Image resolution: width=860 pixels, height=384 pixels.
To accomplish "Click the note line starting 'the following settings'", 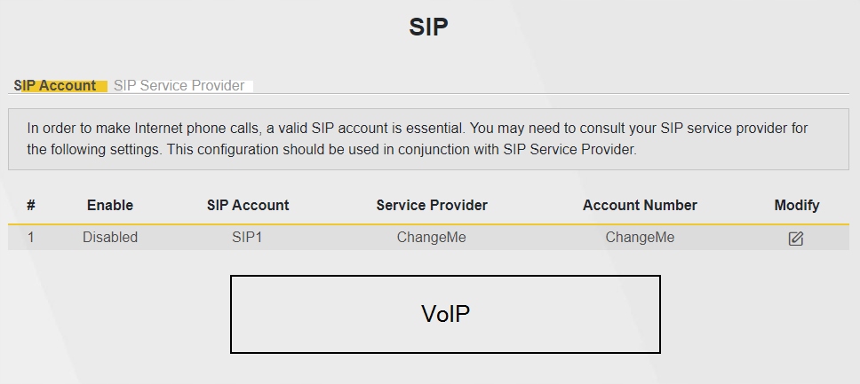I will click(331, 150).
